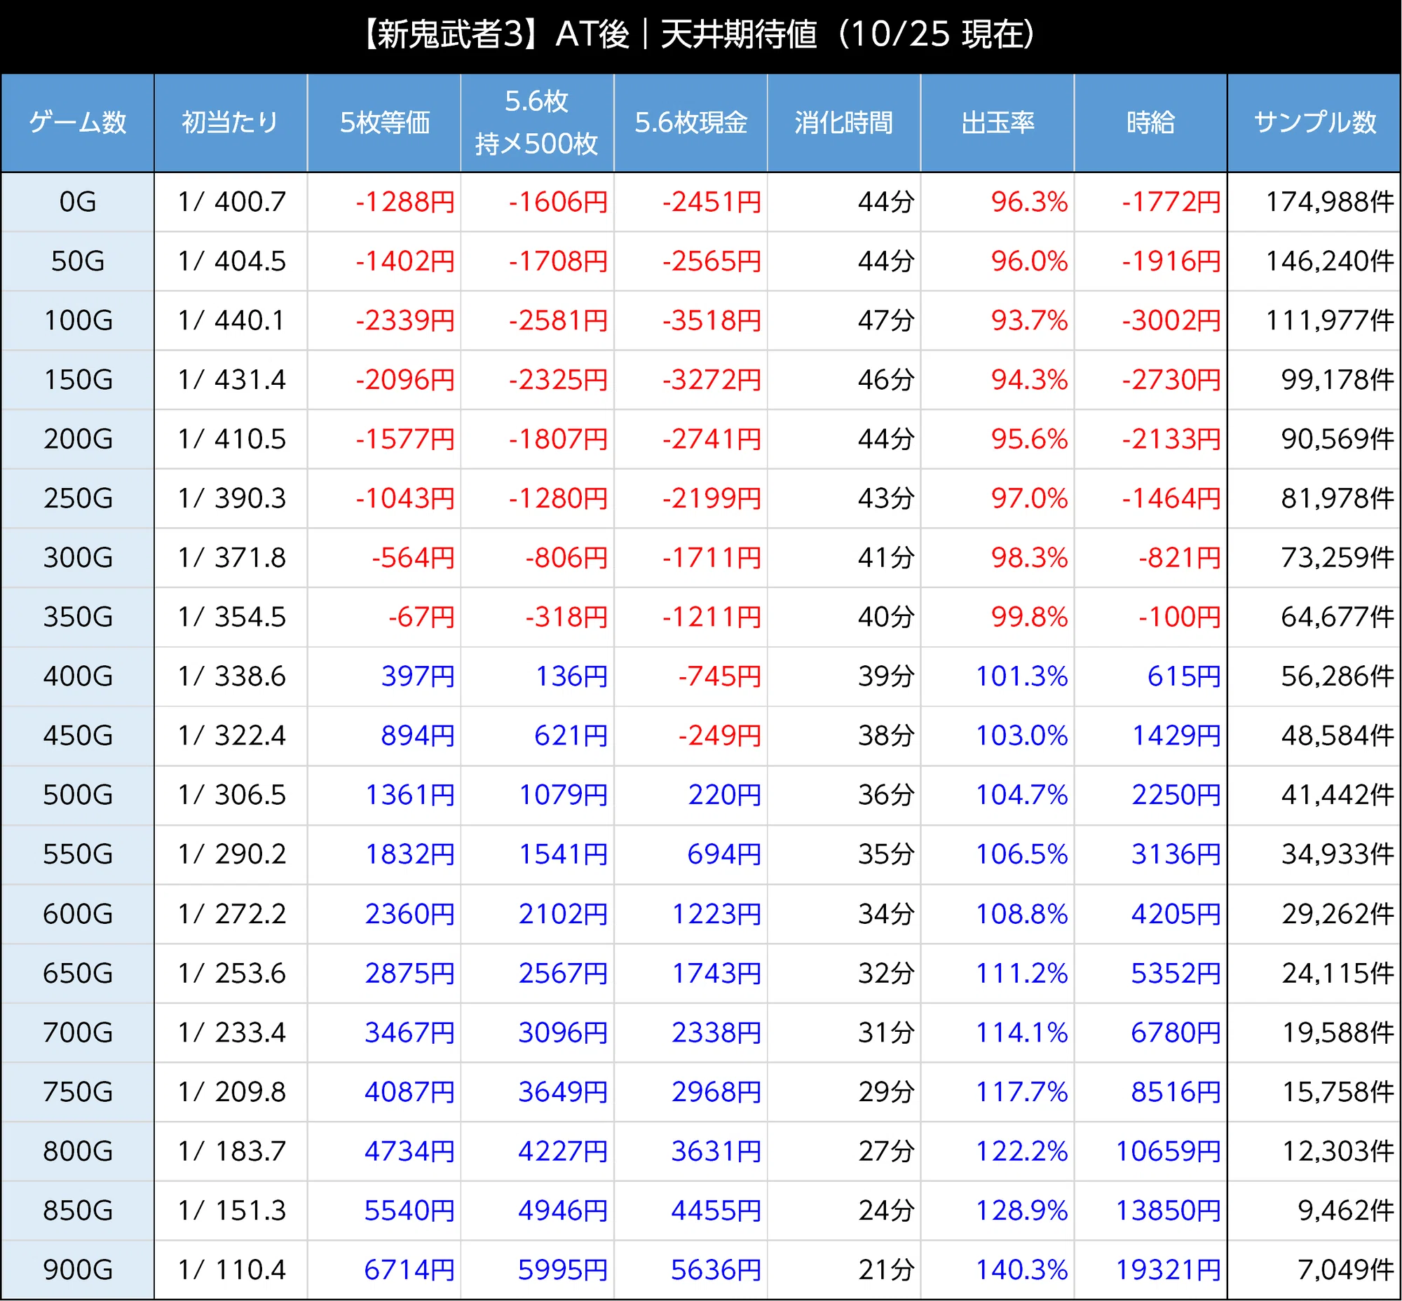The width and height of the screenshot is (1402, 1301).
Task: Click the value 5636円
Action: pyautogui.click(x=716, y=1269)
